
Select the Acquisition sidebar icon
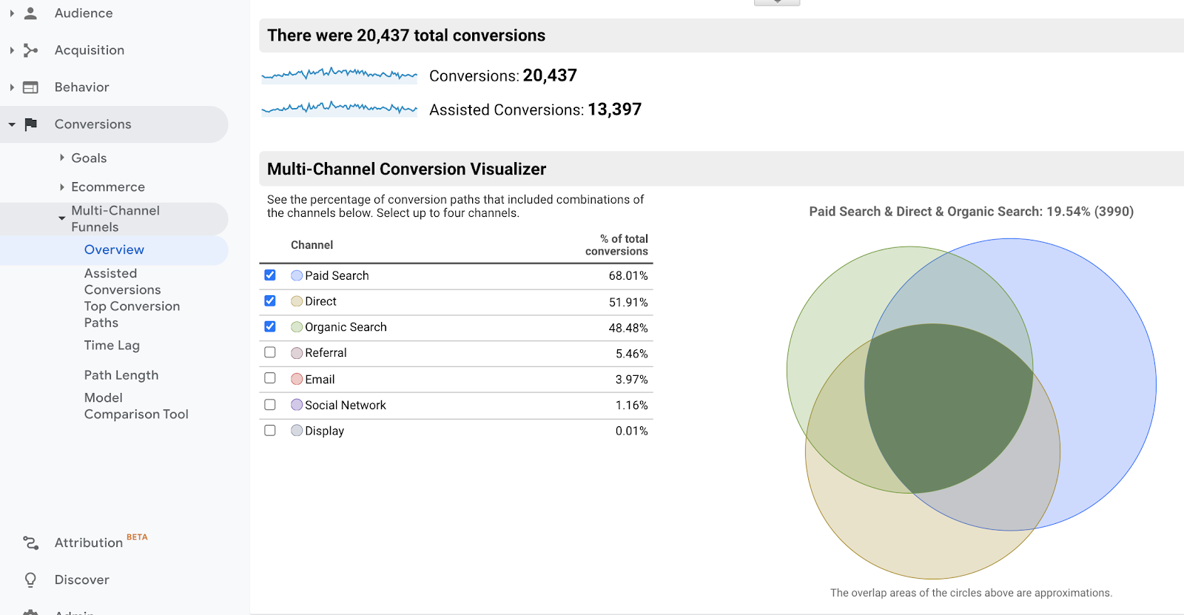tap(30, 50)
